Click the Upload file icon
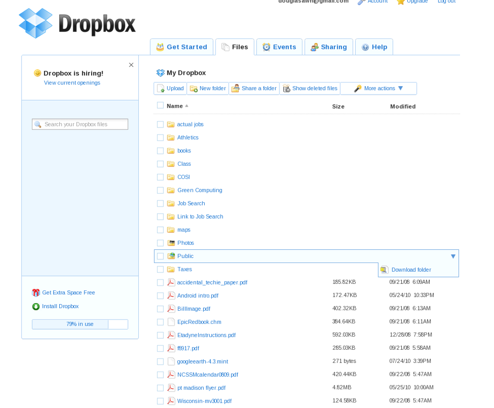The width and height of the screenshot is (494, 408). pos(161,88)
